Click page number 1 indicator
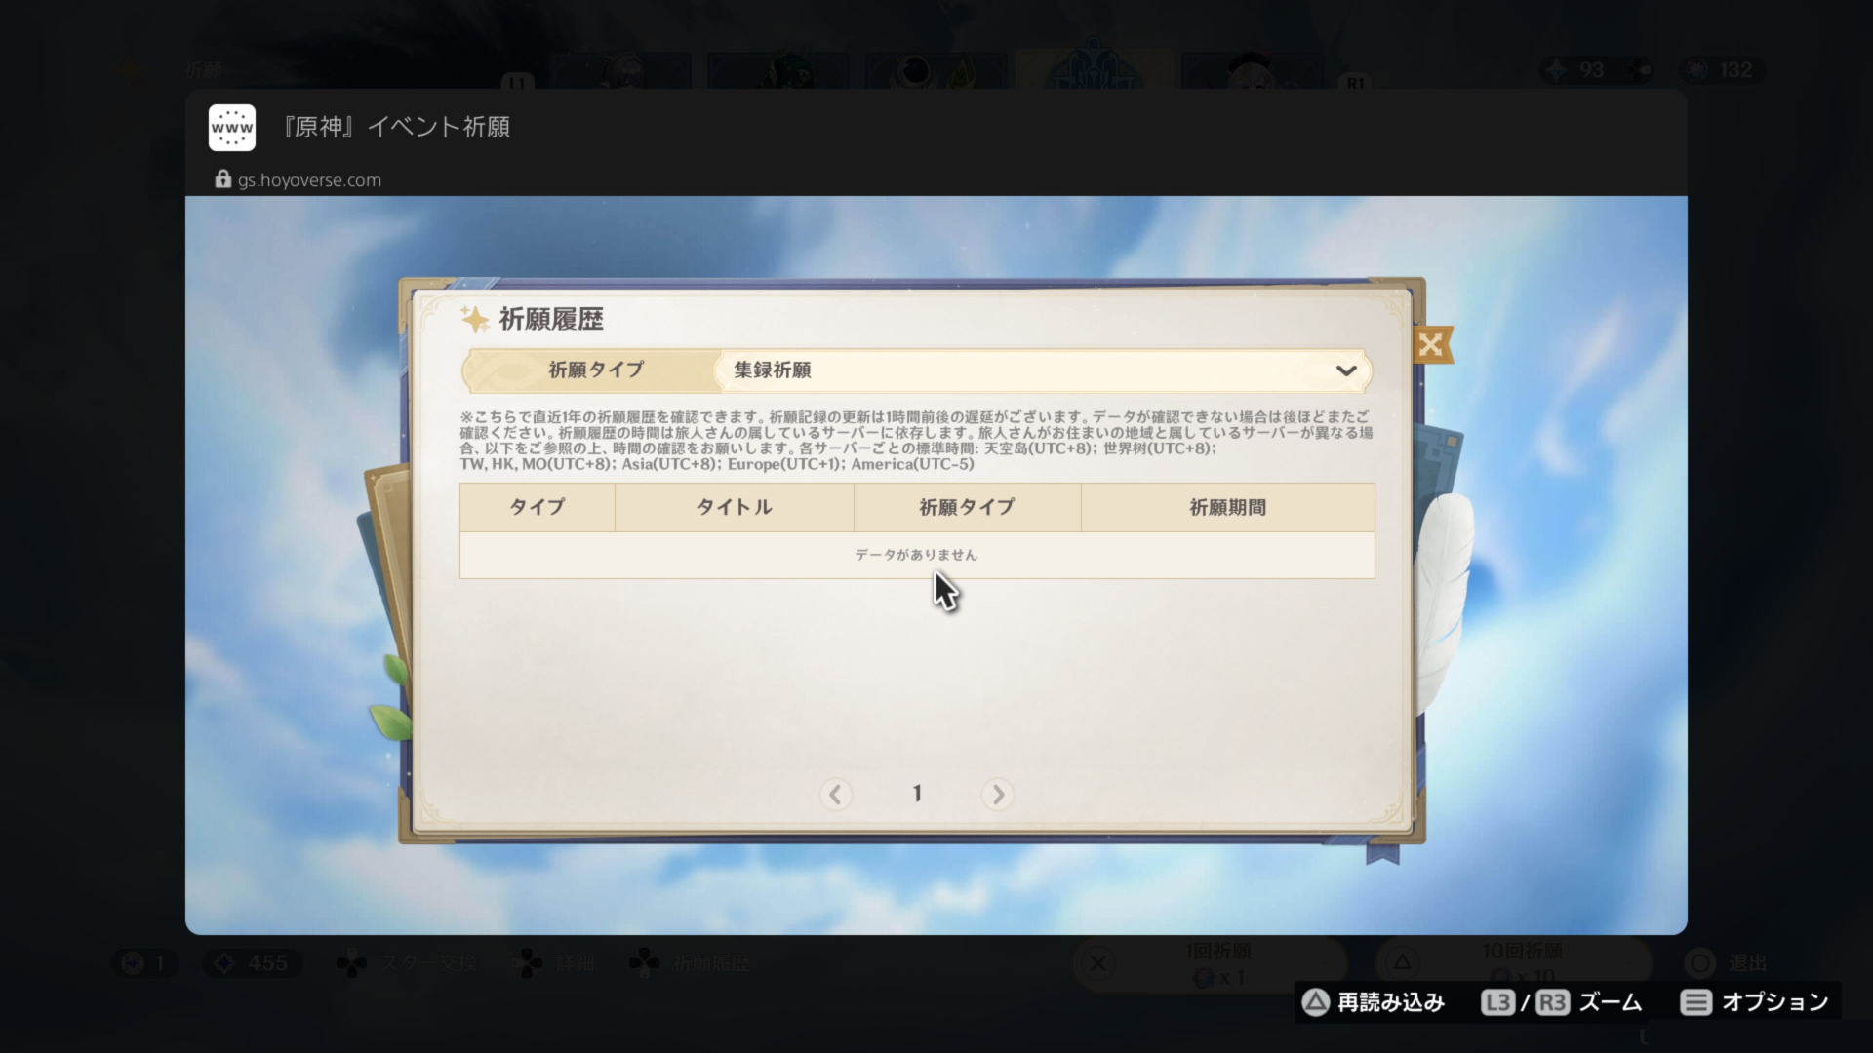 point(917,794)
